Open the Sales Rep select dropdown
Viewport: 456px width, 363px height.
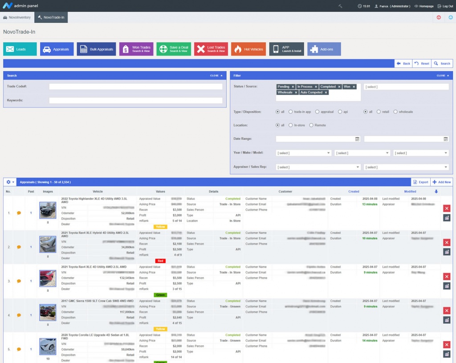pos(406,167)
